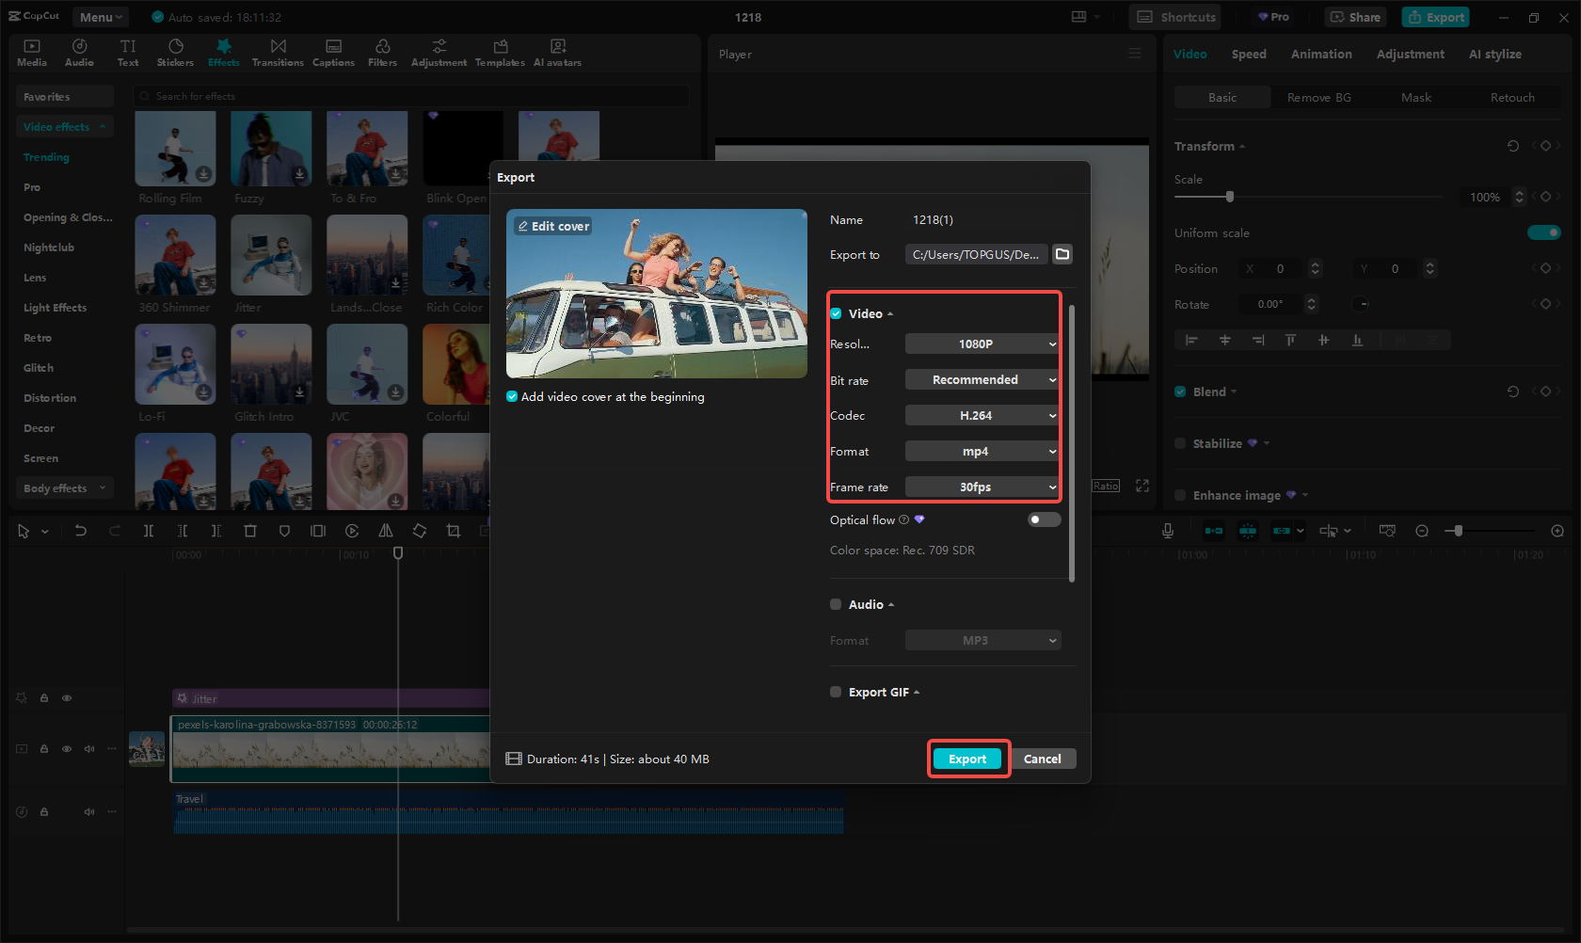
Task: Open the Codec dropdown showing H.264
Action: pyautogui.click(x=982, y=415)
